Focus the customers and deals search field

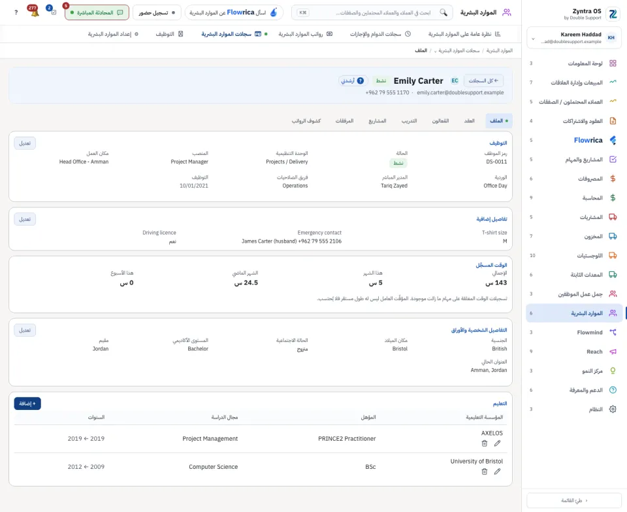coord(372,12)
